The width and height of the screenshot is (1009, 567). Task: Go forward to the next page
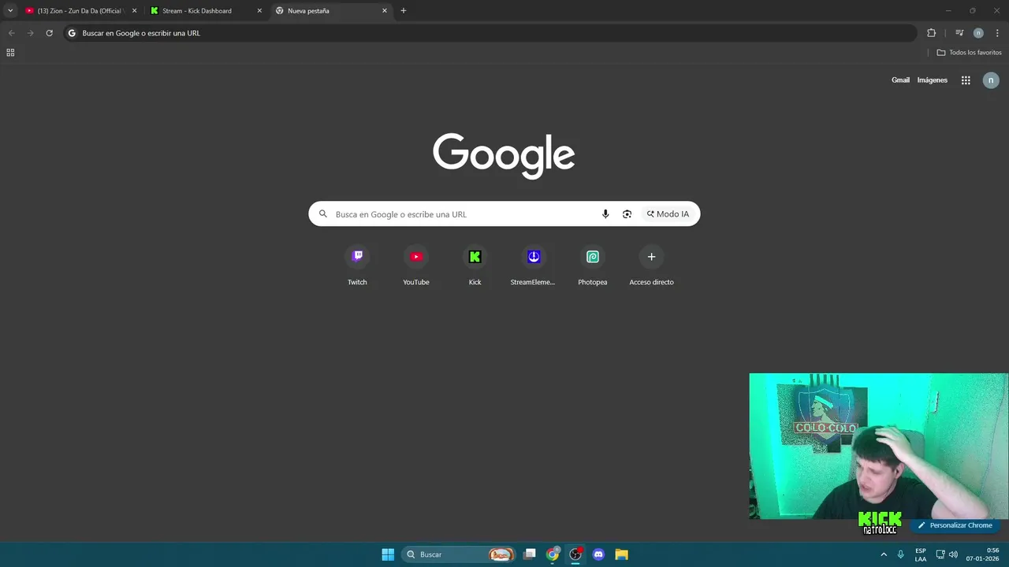pos(30,33)
